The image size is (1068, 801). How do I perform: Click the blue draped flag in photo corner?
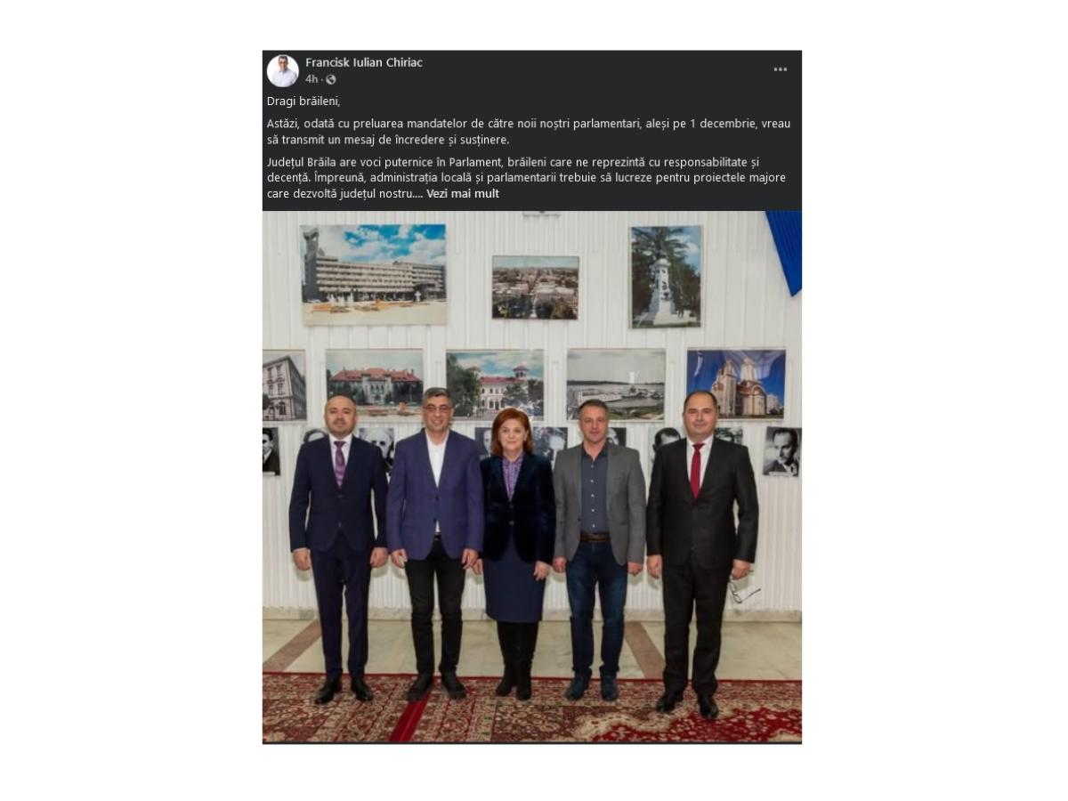point(785,251)
